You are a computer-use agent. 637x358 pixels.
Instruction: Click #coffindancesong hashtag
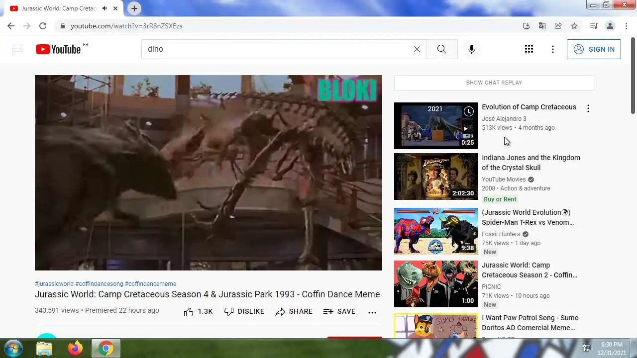click(x=99, y=284)
